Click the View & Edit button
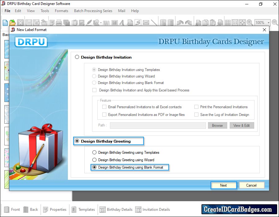279x217 pixels. [x=241, y=126]
